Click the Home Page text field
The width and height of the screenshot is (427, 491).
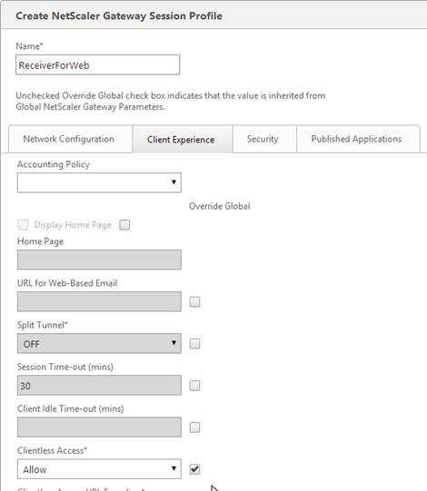tap(99, 260)
